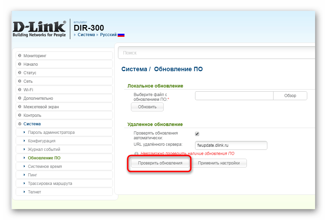Image resolution: width=326 pixels, height=220 pixels.
Task: Click the URL удалённого сервера input field
Action: click(x=231, y=145)
